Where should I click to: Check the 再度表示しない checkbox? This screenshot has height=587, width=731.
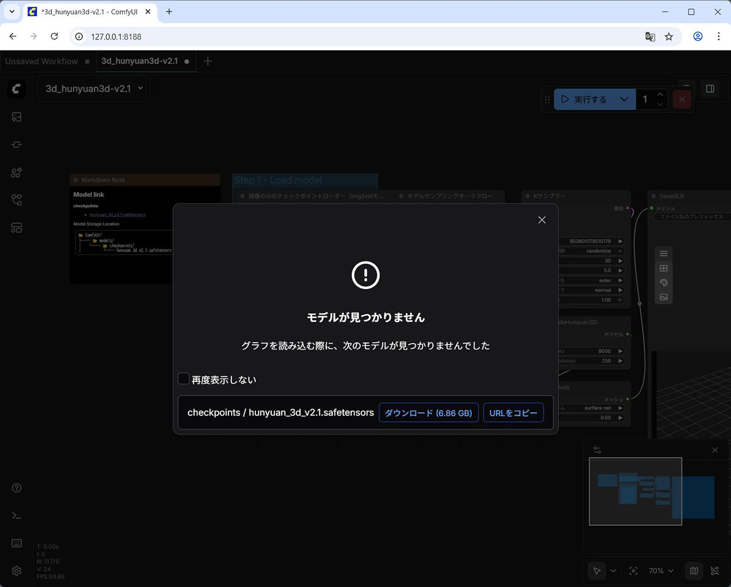[184, 379]
